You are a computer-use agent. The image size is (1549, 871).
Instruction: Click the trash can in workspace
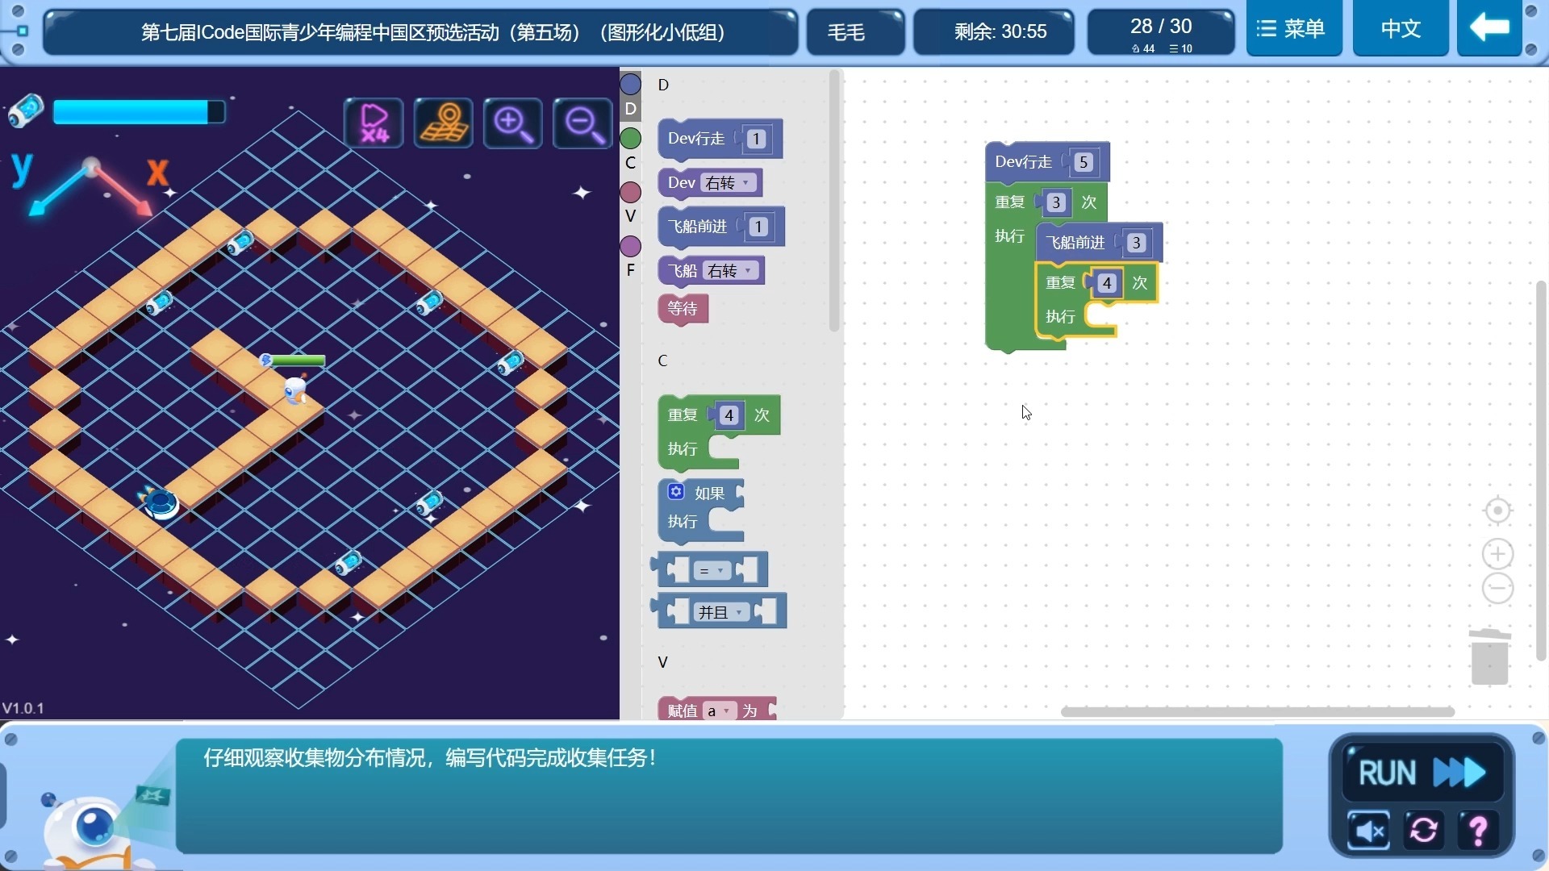(x=1489, y=657)
